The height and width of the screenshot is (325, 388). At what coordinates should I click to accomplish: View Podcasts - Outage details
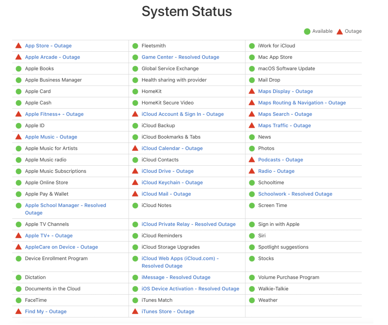pyautogui.click(x=281, y=160)
